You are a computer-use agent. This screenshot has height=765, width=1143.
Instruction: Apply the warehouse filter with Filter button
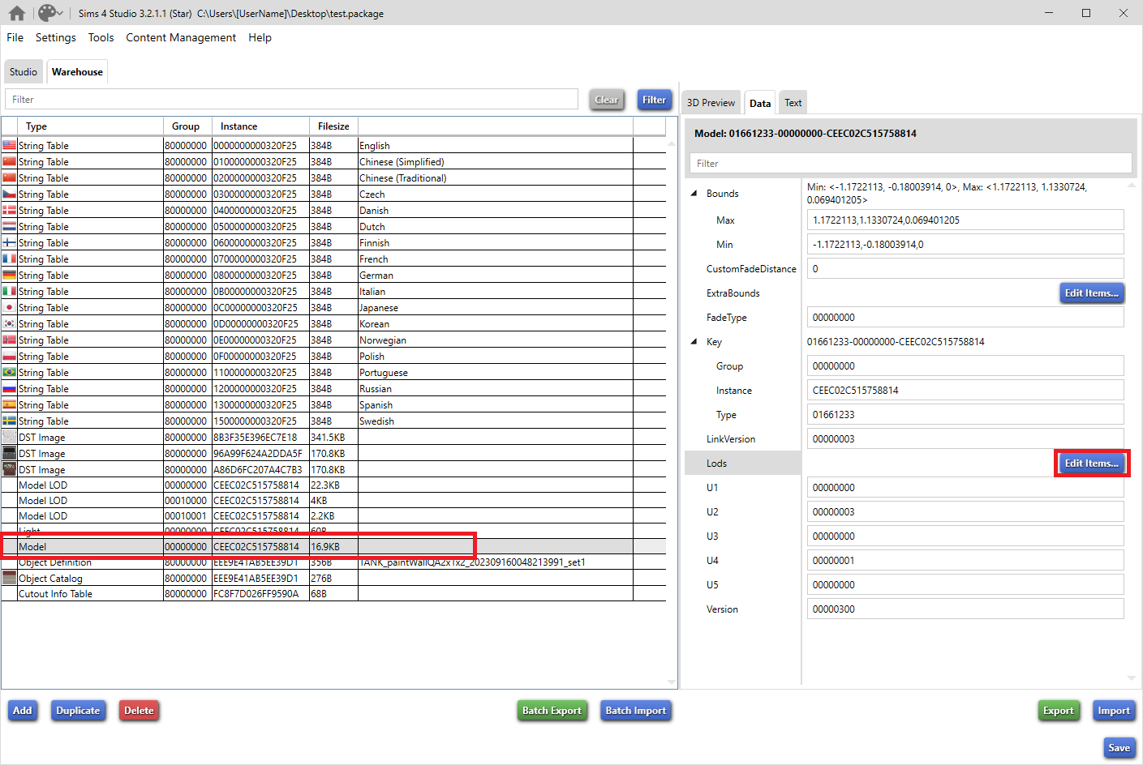coord(655,100)
